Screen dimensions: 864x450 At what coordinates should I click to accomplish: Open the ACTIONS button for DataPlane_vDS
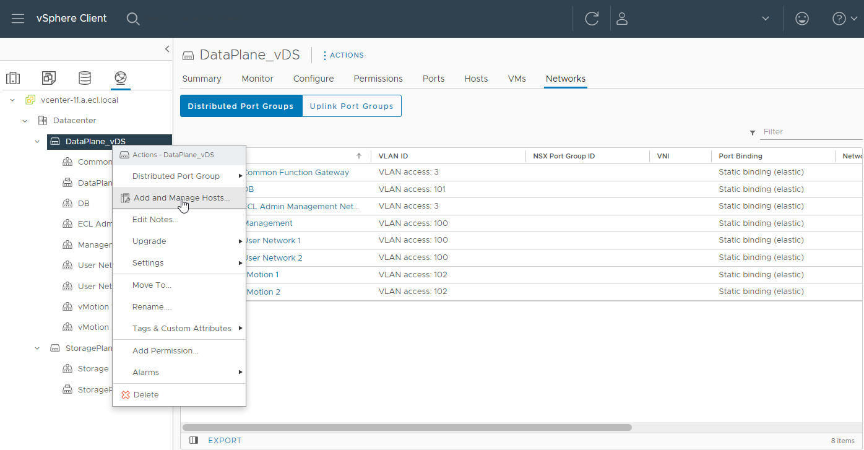[343, 55]
